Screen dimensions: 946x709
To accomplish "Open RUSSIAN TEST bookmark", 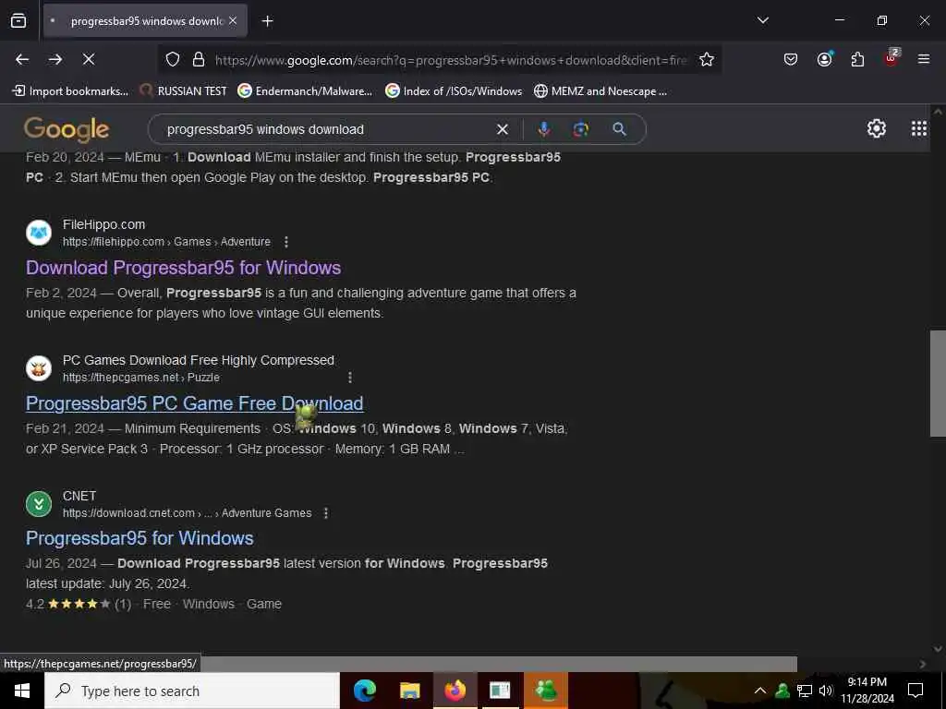I will (x=184, y=91).
